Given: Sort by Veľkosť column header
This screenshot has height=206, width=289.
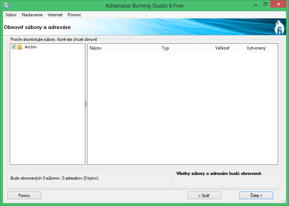Looking at the screenshot, I should (213, 48).
